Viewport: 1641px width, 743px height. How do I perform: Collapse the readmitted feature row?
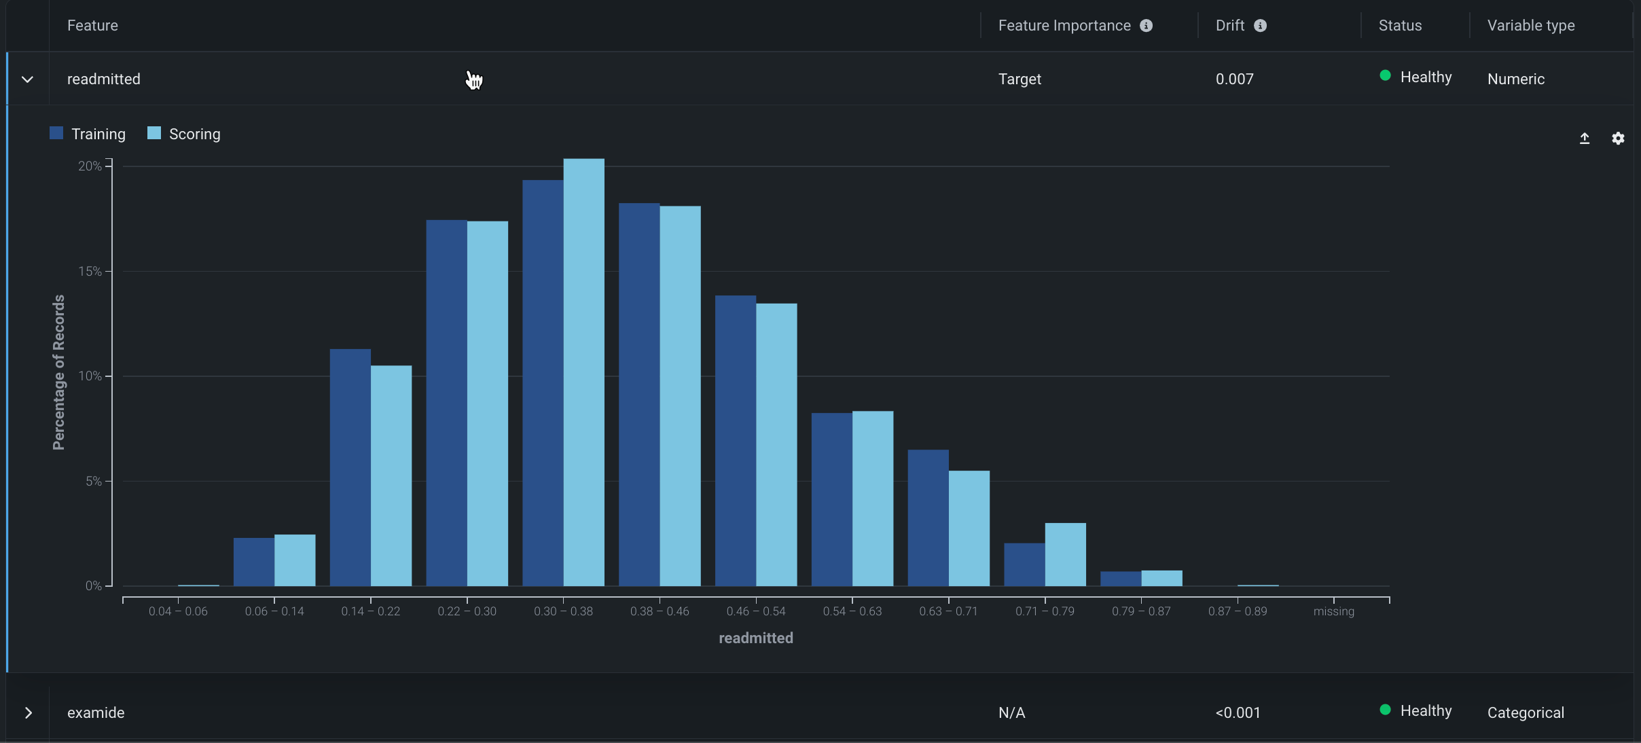[28, 79]
